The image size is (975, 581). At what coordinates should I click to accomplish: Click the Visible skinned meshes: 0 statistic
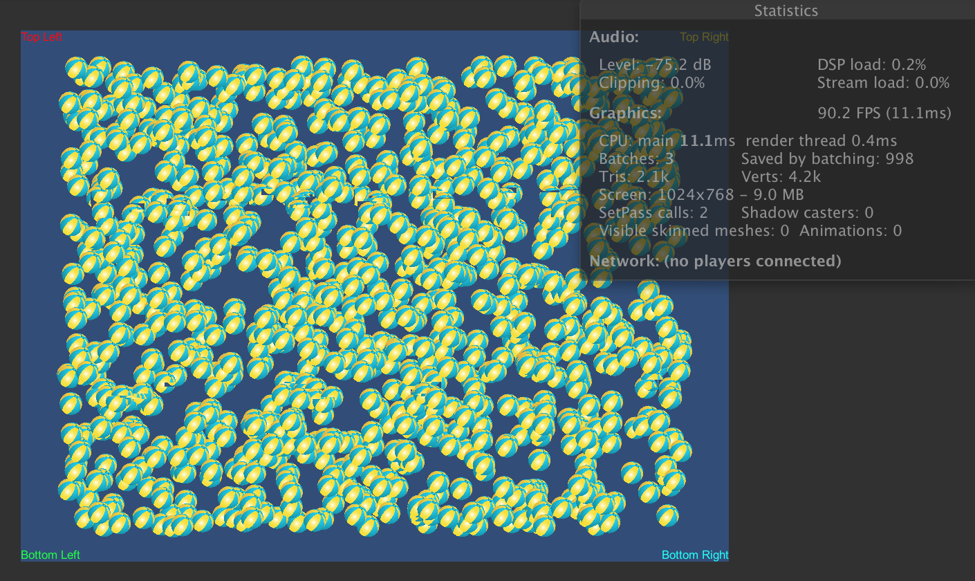point(694,231)
